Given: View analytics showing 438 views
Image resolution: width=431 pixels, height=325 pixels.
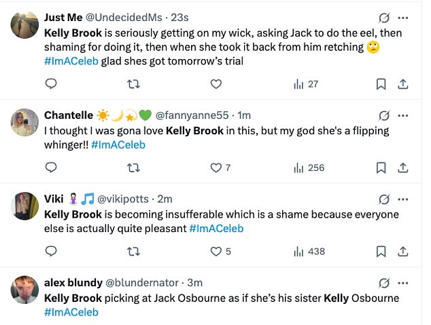Looking at the screenshot, I should pos(309,251).
